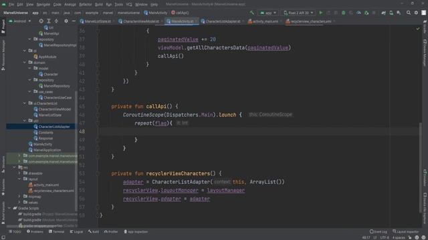Screen dimensions: 428x240
Task: Open the Profile app icon in toolbar
Action: tap(358, 13)
